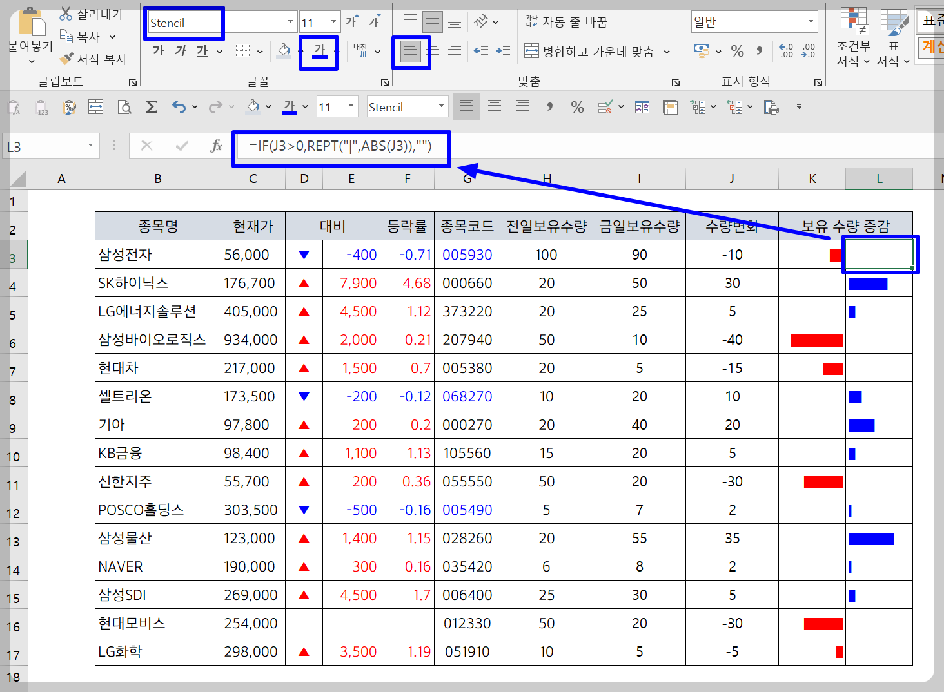Open the Name Box dropdown arrow
944x692 pixels.
[90, 146]
